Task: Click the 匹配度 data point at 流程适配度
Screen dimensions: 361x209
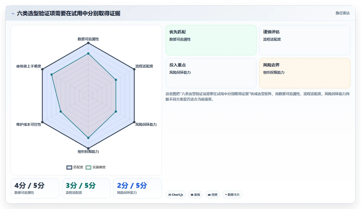Action: pos(134,69)
